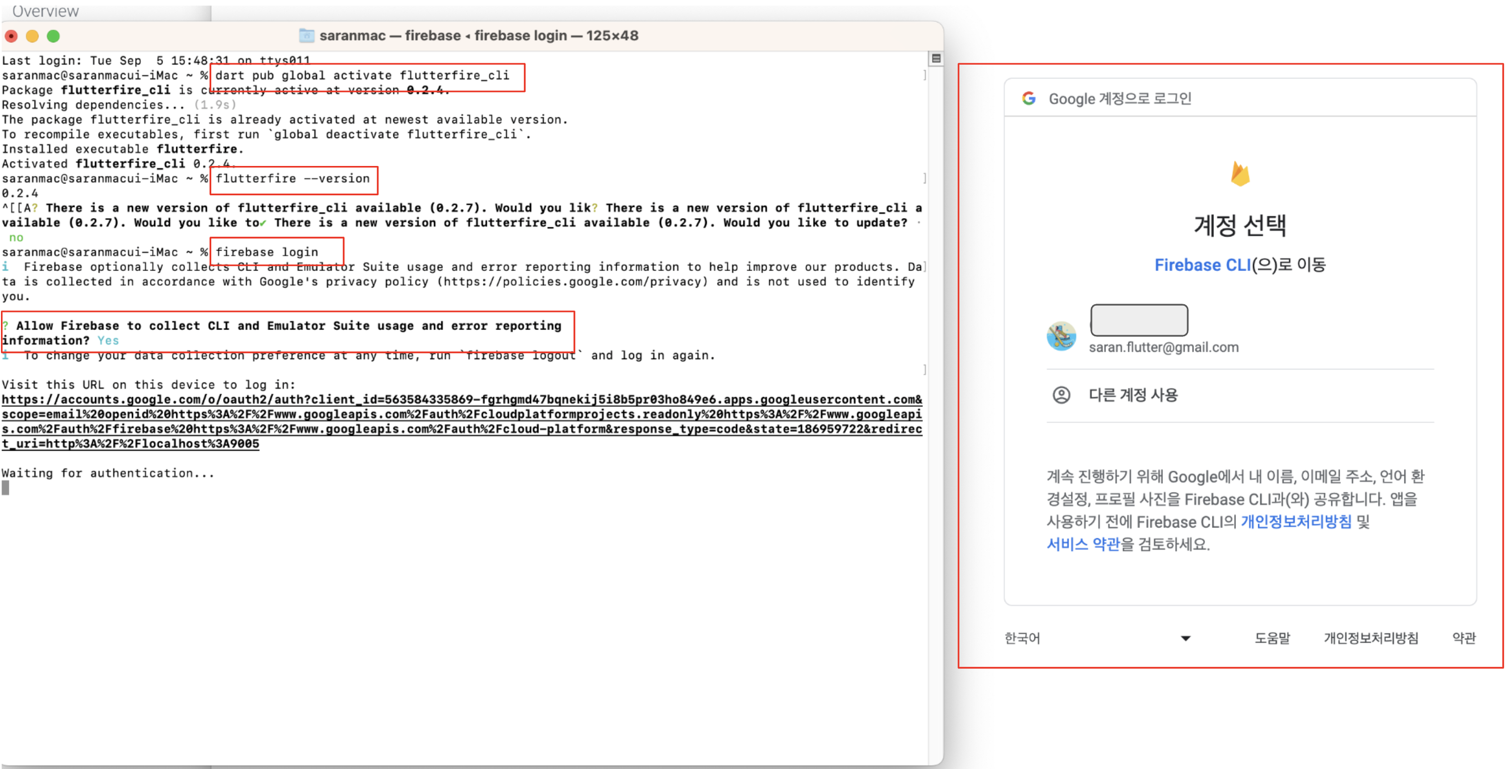Open the Firebase CLI link
Screen dimensions: 1510x769
pos(1202,265)
